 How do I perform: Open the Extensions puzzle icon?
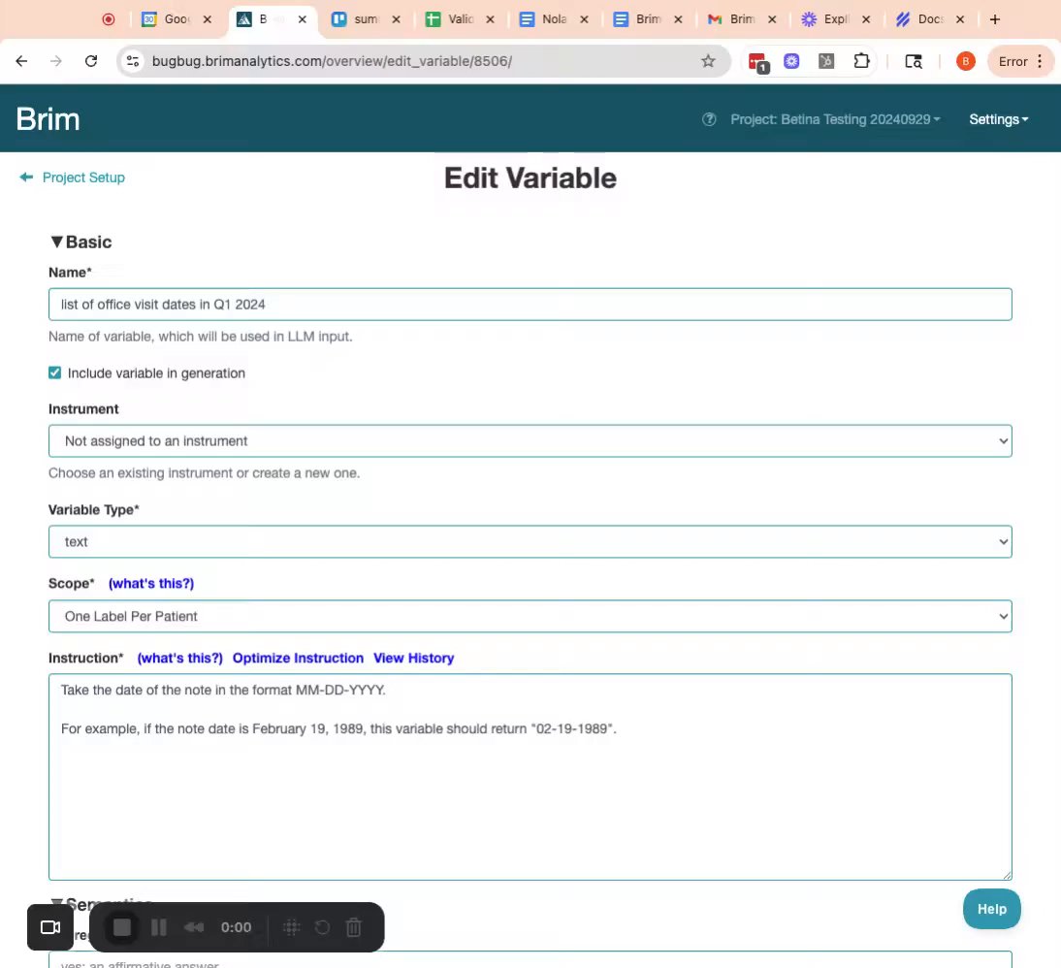(x=860, y=61)
